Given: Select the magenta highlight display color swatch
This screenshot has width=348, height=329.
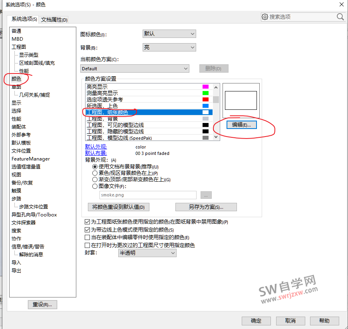Looking at the screenshot, I should coord(205,87).
